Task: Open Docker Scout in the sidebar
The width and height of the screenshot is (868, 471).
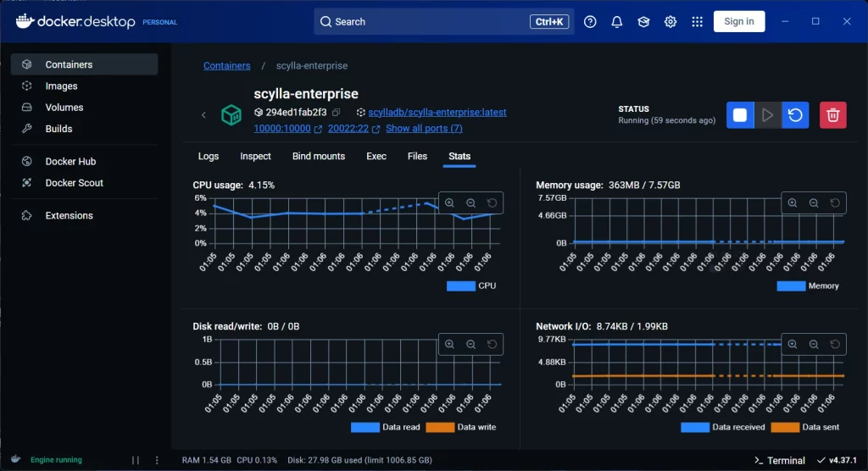Action: click(x=84, y=183)
